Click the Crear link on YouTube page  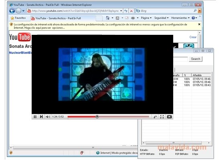[x=193, y=37]
